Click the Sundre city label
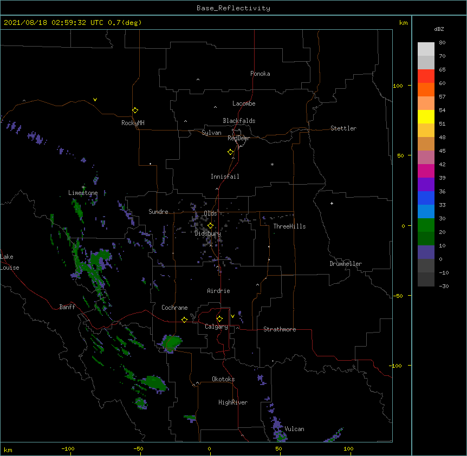 [x=158, y=212]
